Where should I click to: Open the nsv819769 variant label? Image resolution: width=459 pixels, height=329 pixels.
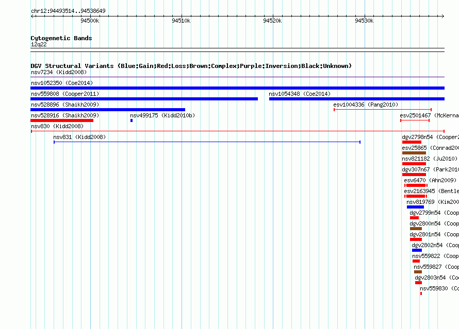coord(433,202)
